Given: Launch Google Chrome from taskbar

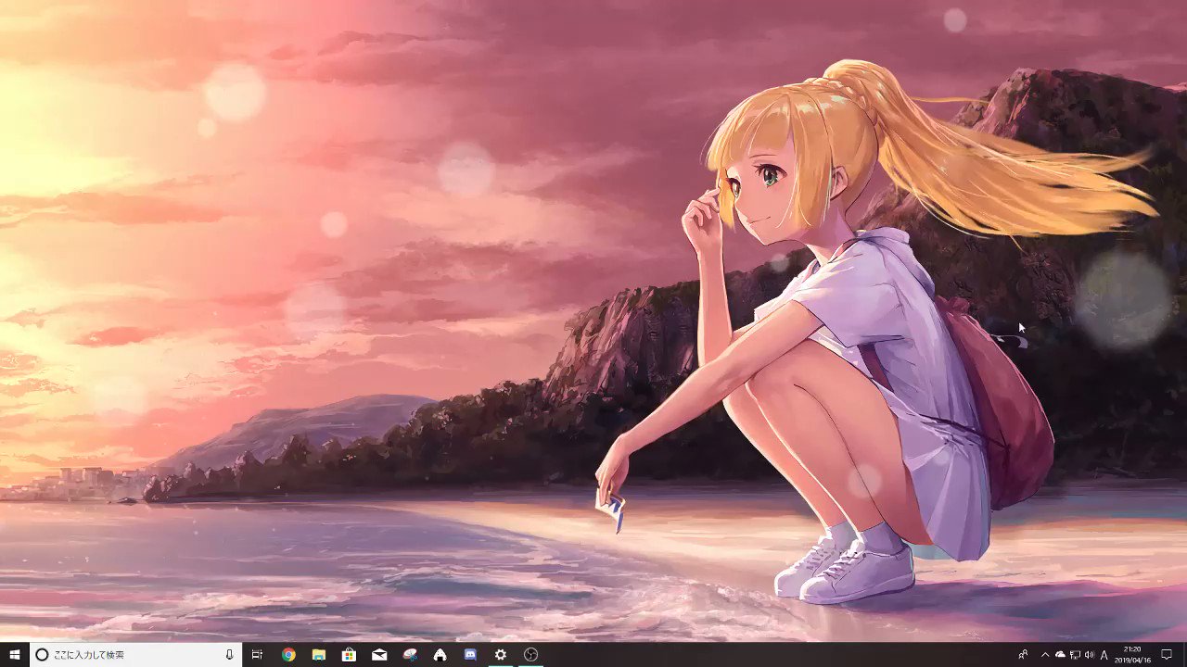Looking at the screenshot, I should [288, 654].
